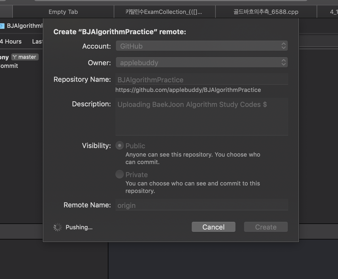
Task: Click the Remote Name field containing origin
Action: 202,205
